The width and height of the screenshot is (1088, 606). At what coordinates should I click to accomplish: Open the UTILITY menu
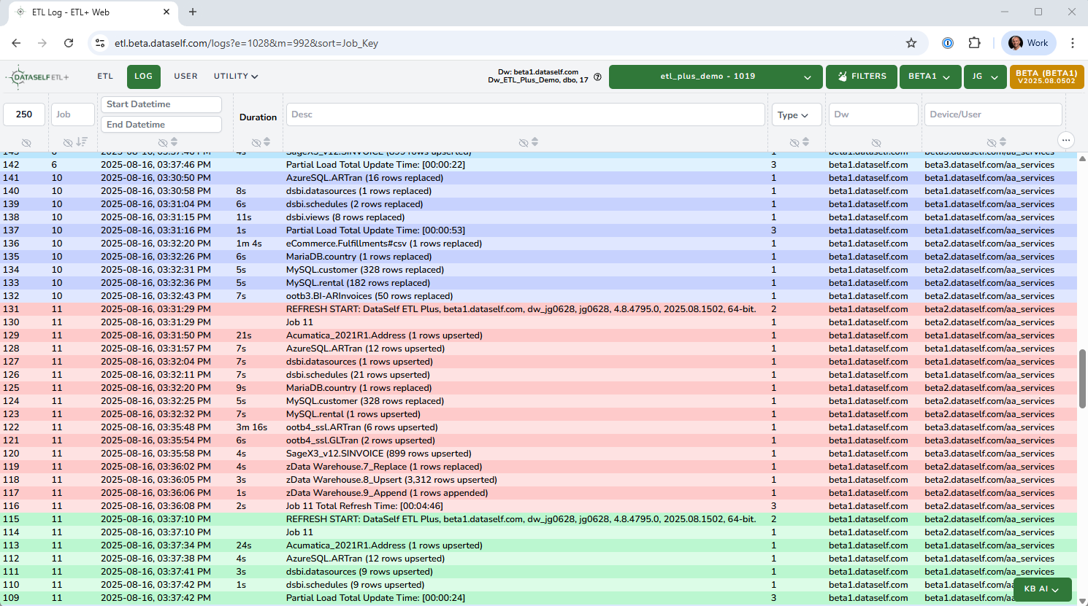pos(236,77)
